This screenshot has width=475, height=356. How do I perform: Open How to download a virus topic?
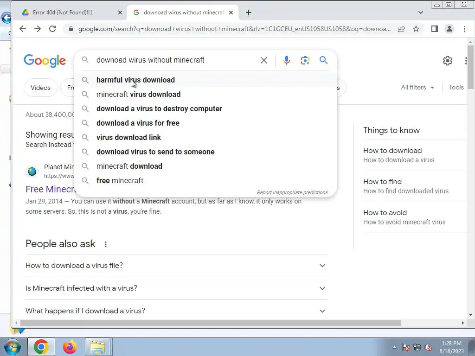415,155
